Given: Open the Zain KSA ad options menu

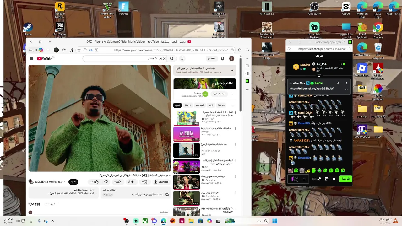Looking at the screenshot, I should (232, 94).
